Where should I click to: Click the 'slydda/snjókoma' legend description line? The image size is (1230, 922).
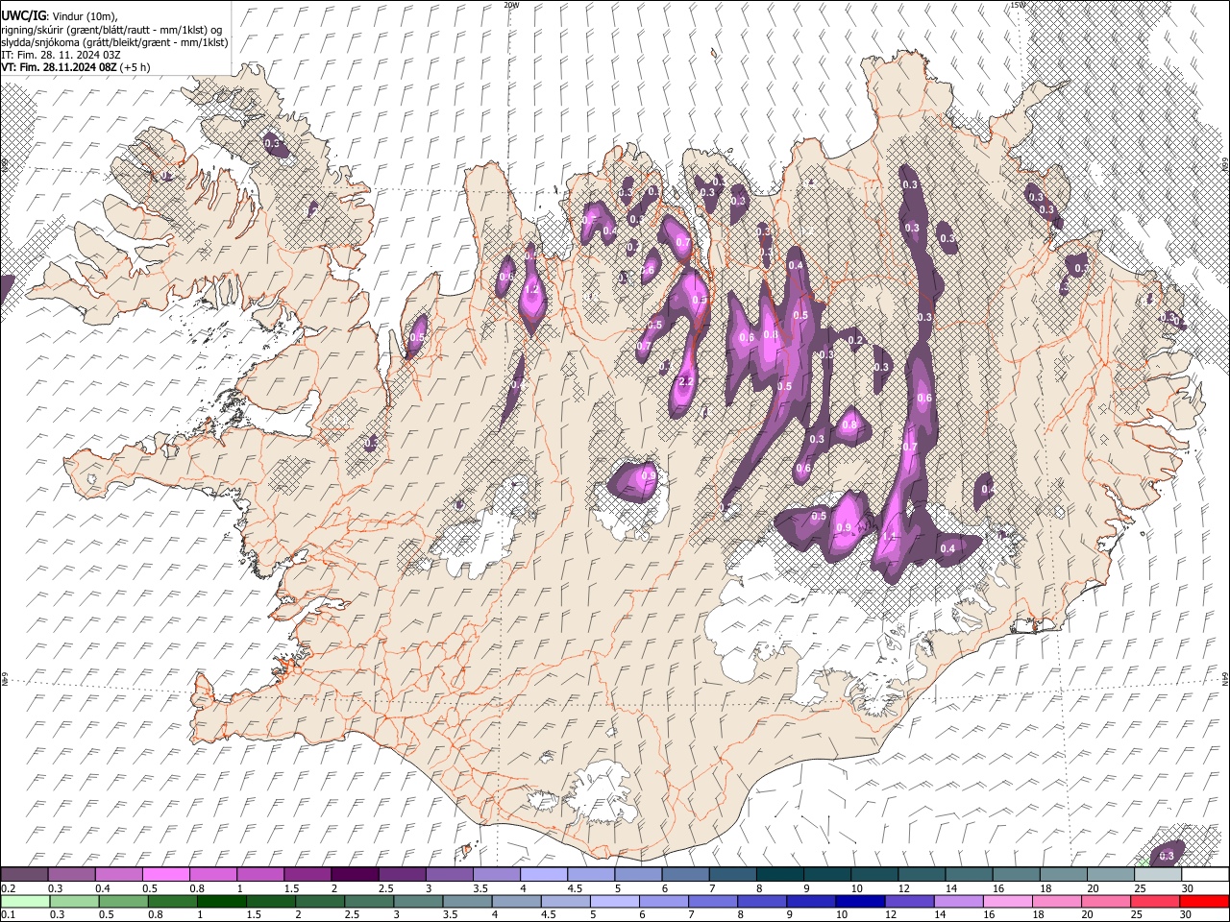[114, 42]
